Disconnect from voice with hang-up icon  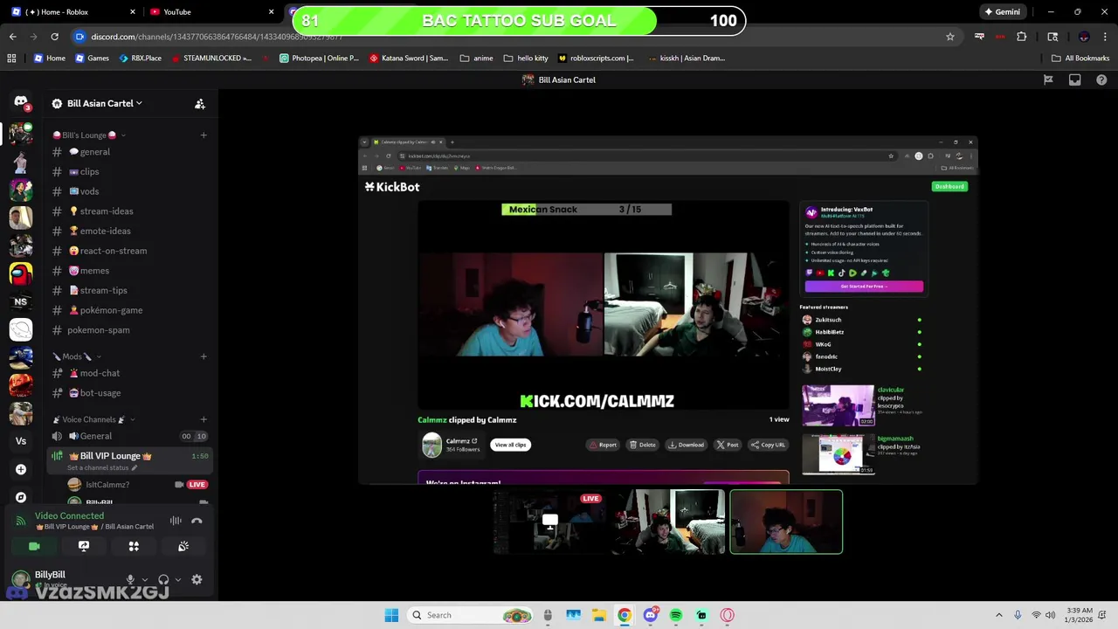[197, 521]
